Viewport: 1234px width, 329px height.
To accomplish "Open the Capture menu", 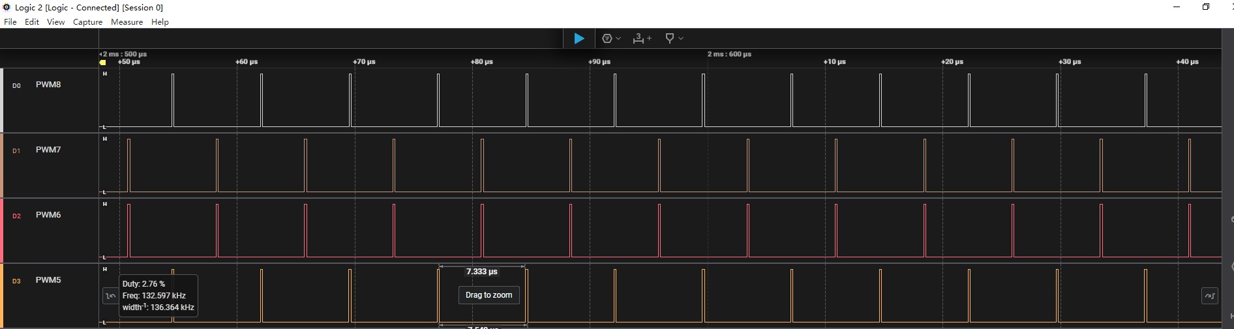I will (x=88, y=21).
